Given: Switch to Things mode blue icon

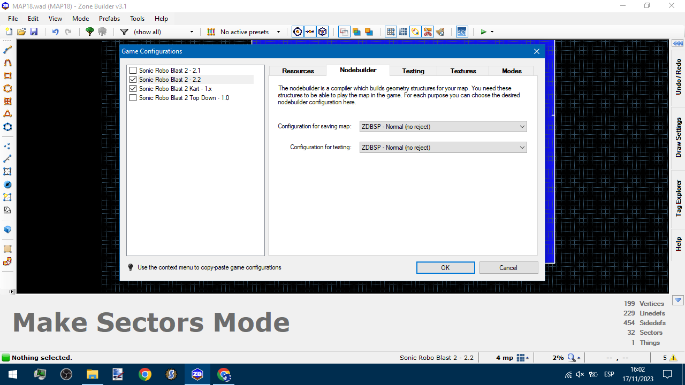Looking at the screenshot, I should tap(7, 184).
